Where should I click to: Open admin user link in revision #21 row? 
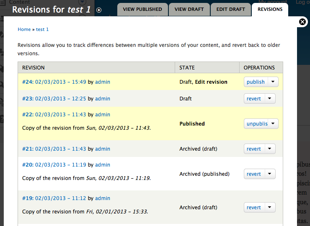[x=103, y=149]
